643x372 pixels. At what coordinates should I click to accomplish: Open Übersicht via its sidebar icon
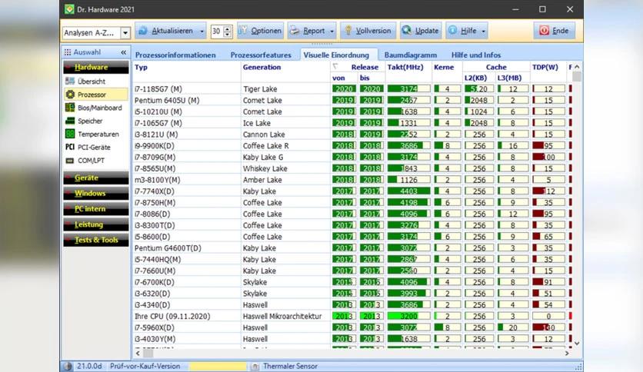tap(70, 81)
